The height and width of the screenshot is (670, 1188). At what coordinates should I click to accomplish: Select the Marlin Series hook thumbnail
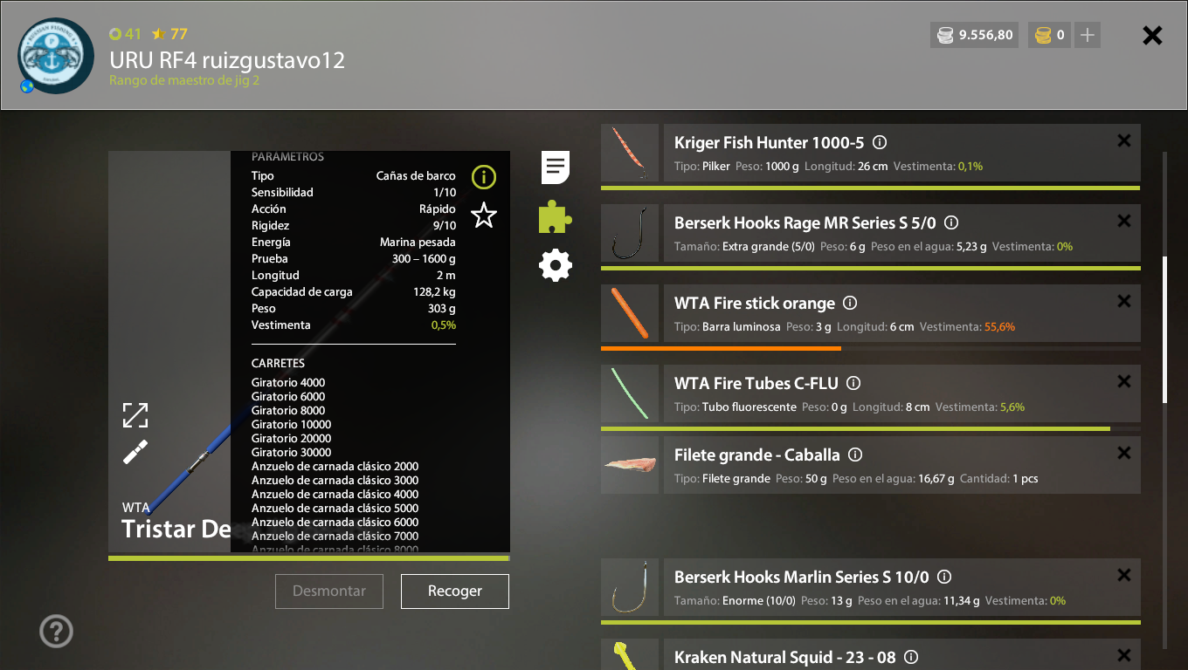(x=630, y=587)
